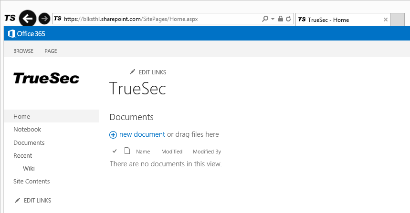Click the TrueSec site logo image
This screenshot has width=410, height=213.
tap(46, 78)
